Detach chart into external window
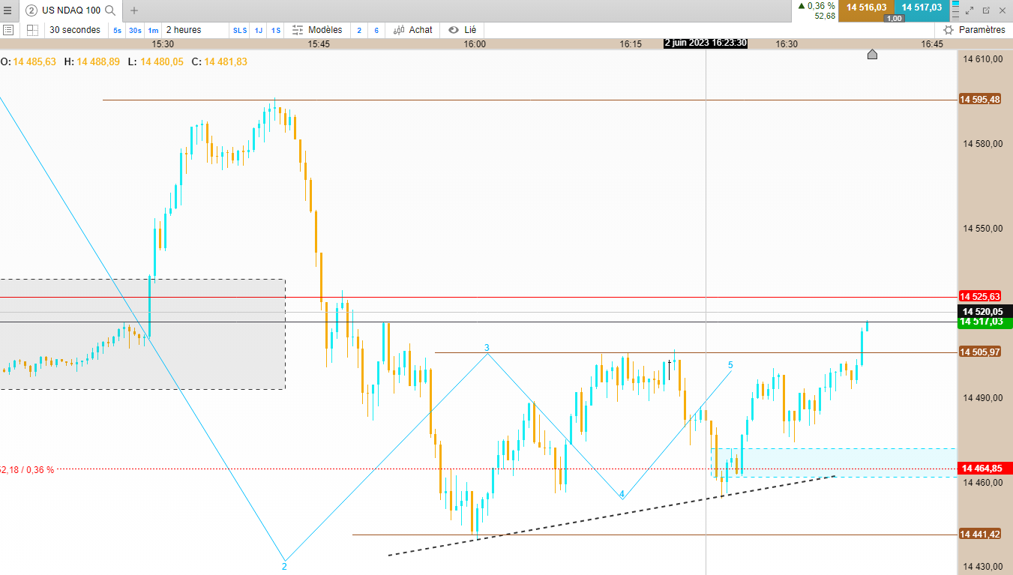Screen dimensions: 1013x575 [x=988, y=10]
